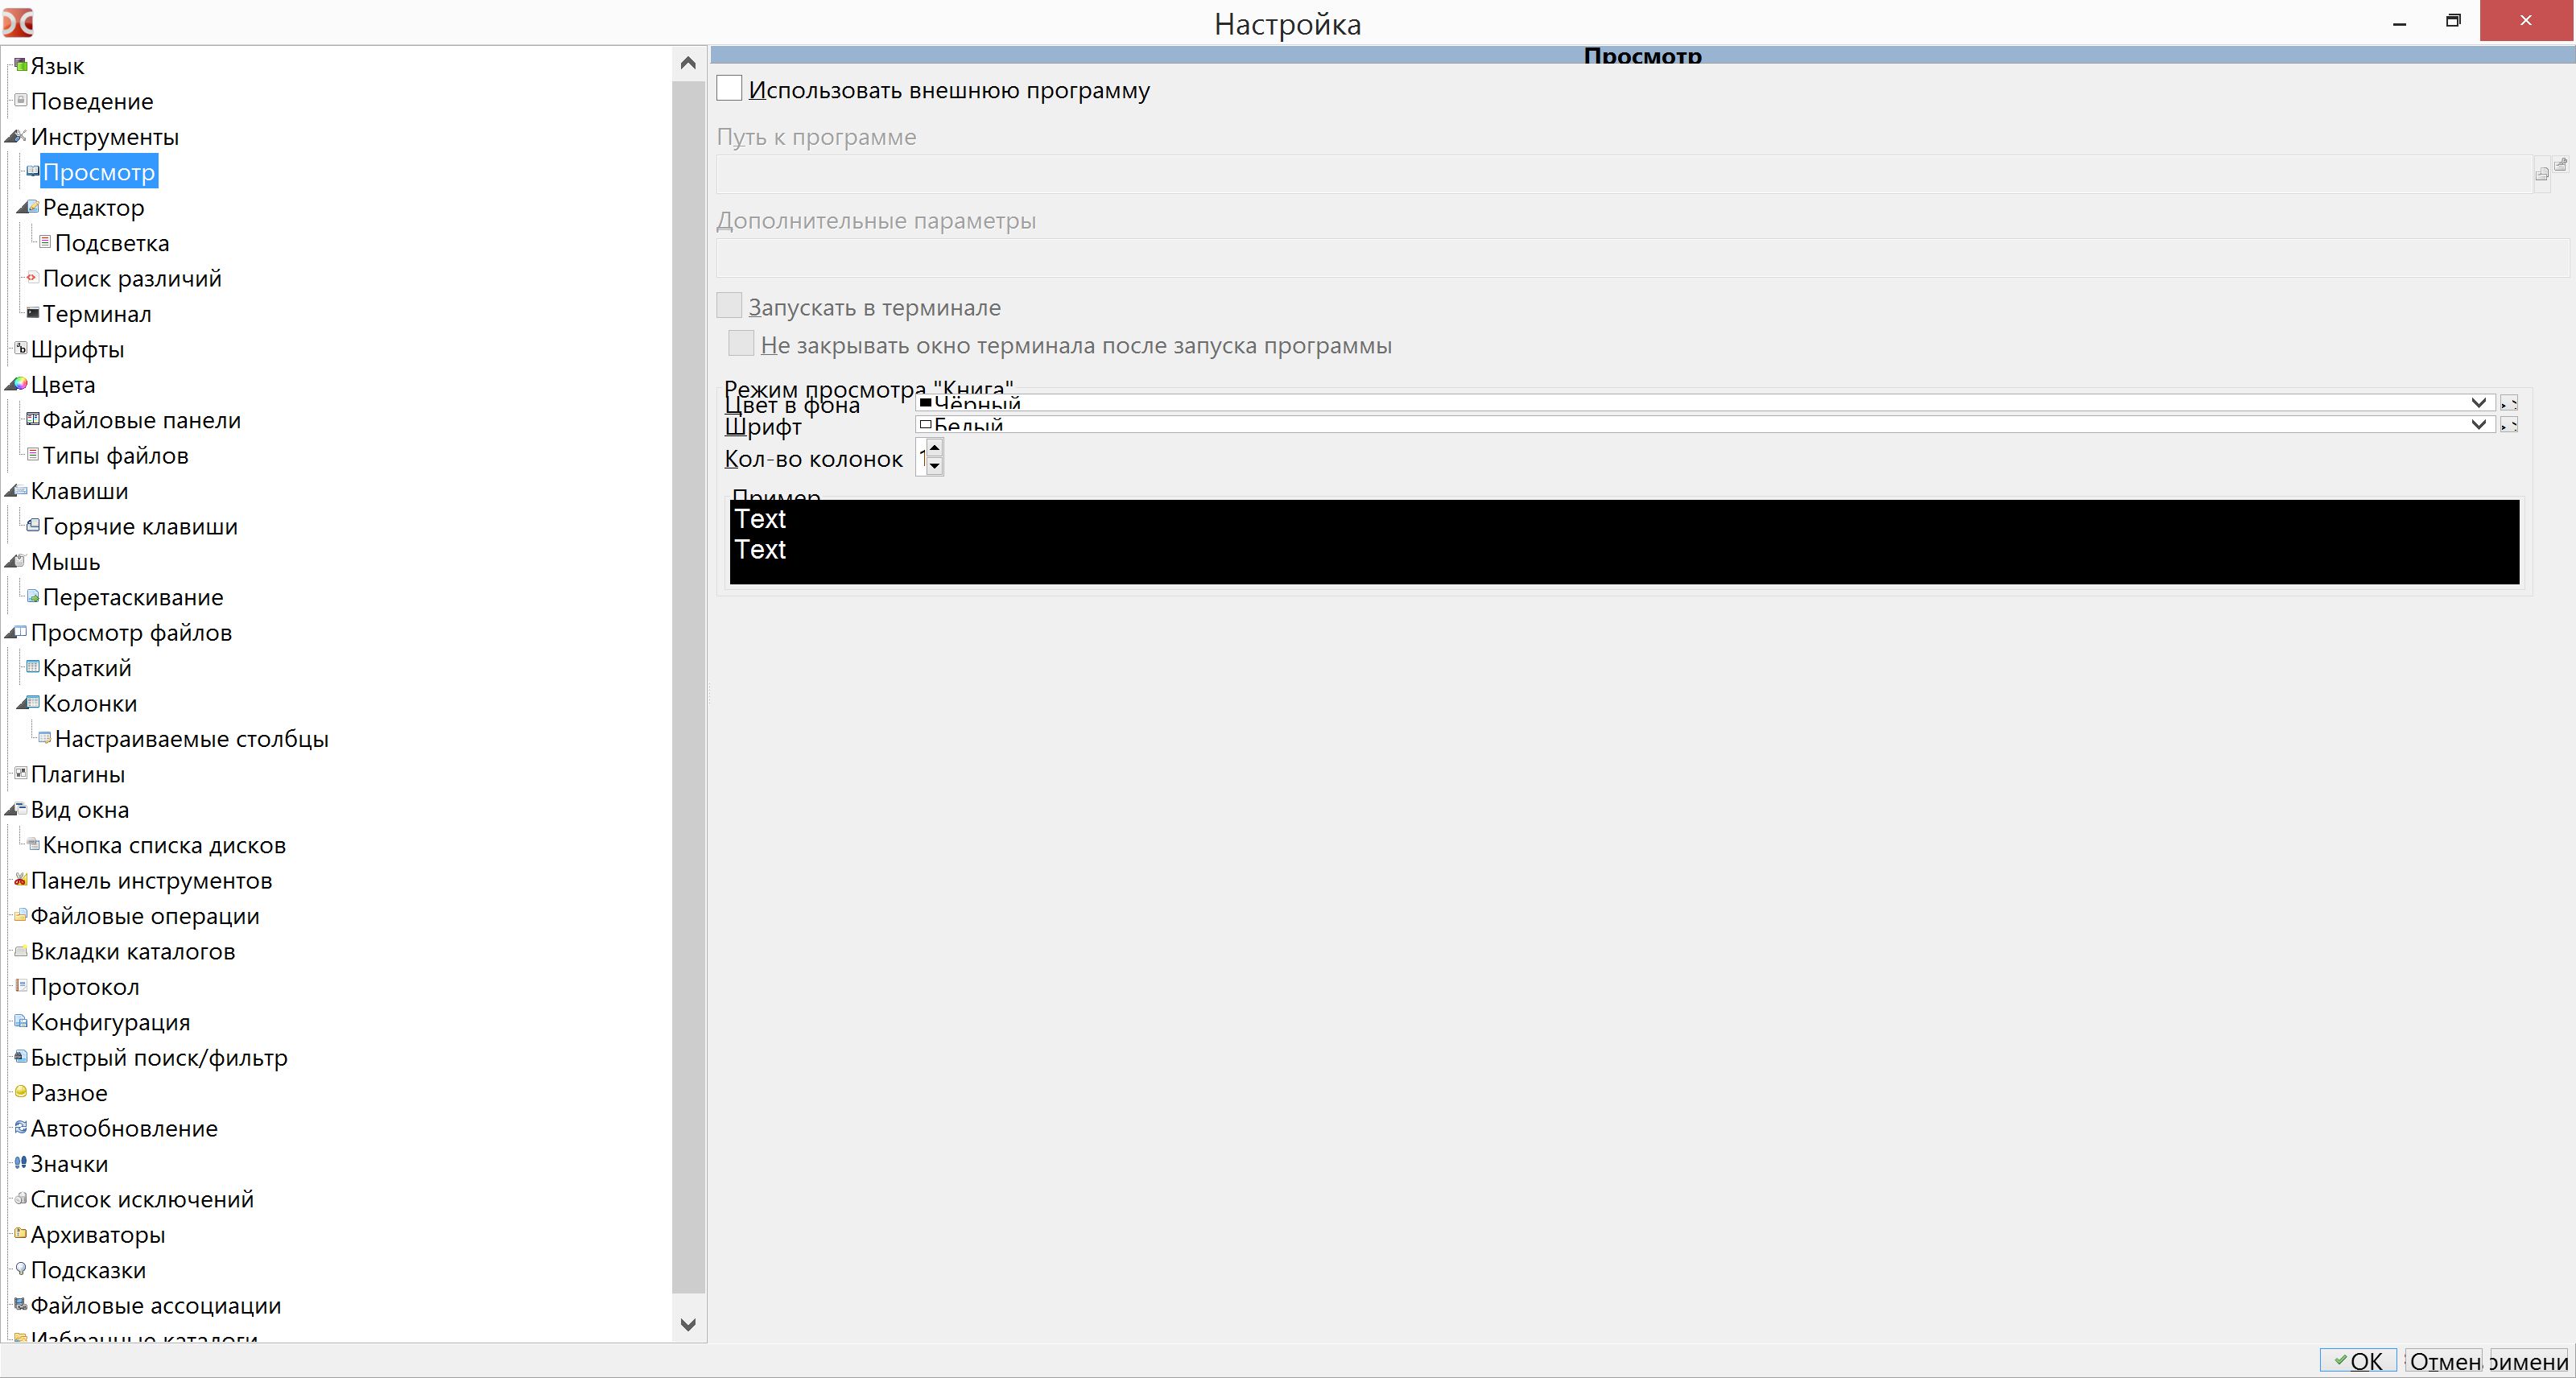Viewport: 2576px width, 1378px height.
Task: Open Панель инструментов via its icon
Action: (x=20, y=880)
